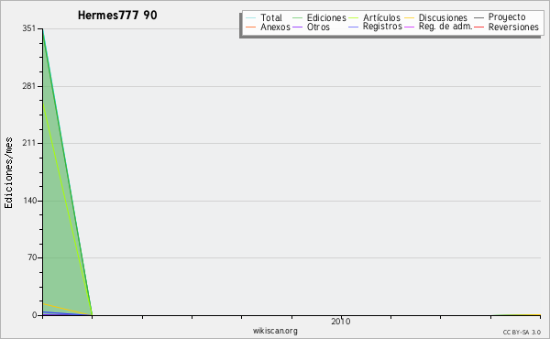
Task: Click the y-axis value 140
Action: [29, 201]
